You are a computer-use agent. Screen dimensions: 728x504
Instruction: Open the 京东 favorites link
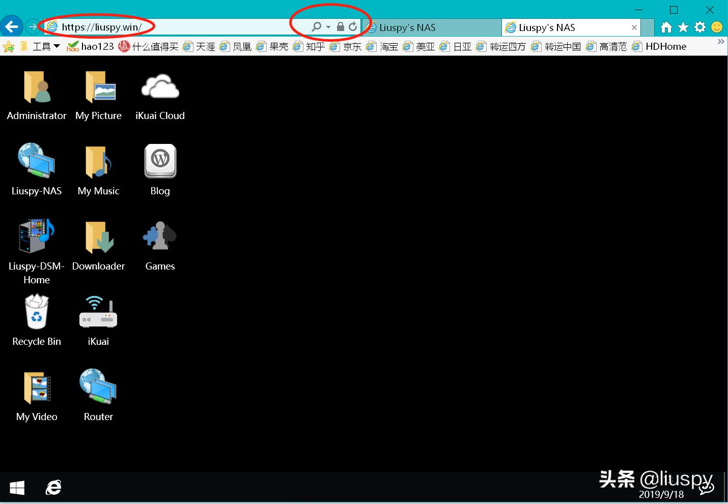[346, 47]
